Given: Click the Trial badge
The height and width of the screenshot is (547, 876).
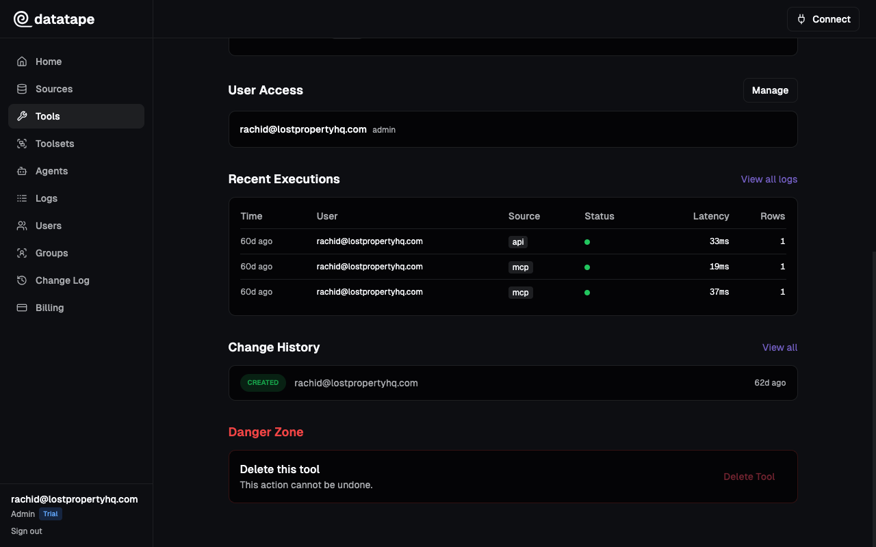Looking at the screenshot, I should (51, 514).
